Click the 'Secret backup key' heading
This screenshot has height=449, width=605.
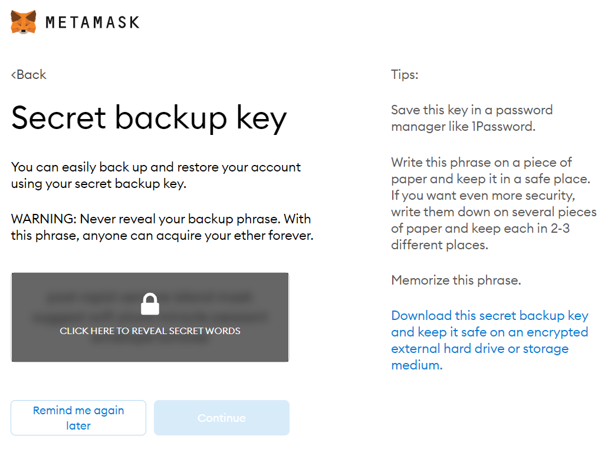tap(149, 118)
